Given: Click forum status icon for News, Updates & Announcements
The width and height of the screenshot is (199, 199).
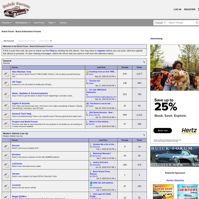Looking at the screenshot, I should [6, 95].
